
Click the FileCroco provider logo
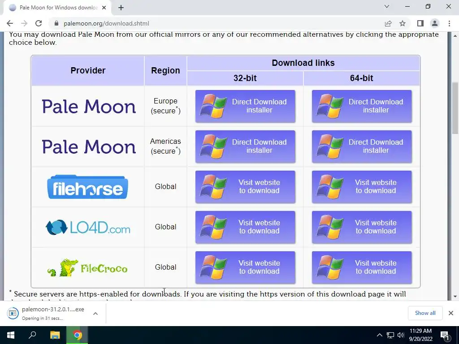[87, 267]
